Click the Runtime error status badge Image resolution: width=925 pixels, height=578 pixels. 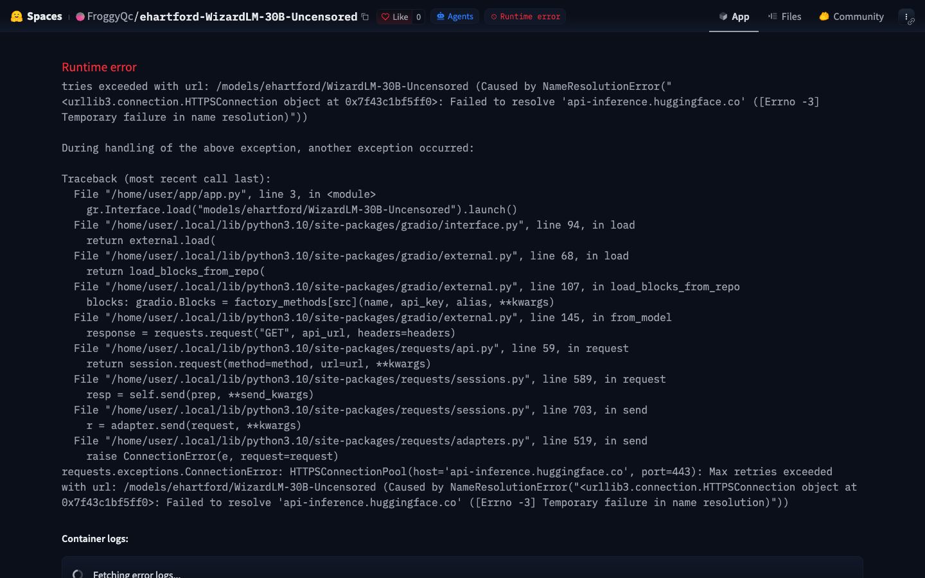(525, 17)
